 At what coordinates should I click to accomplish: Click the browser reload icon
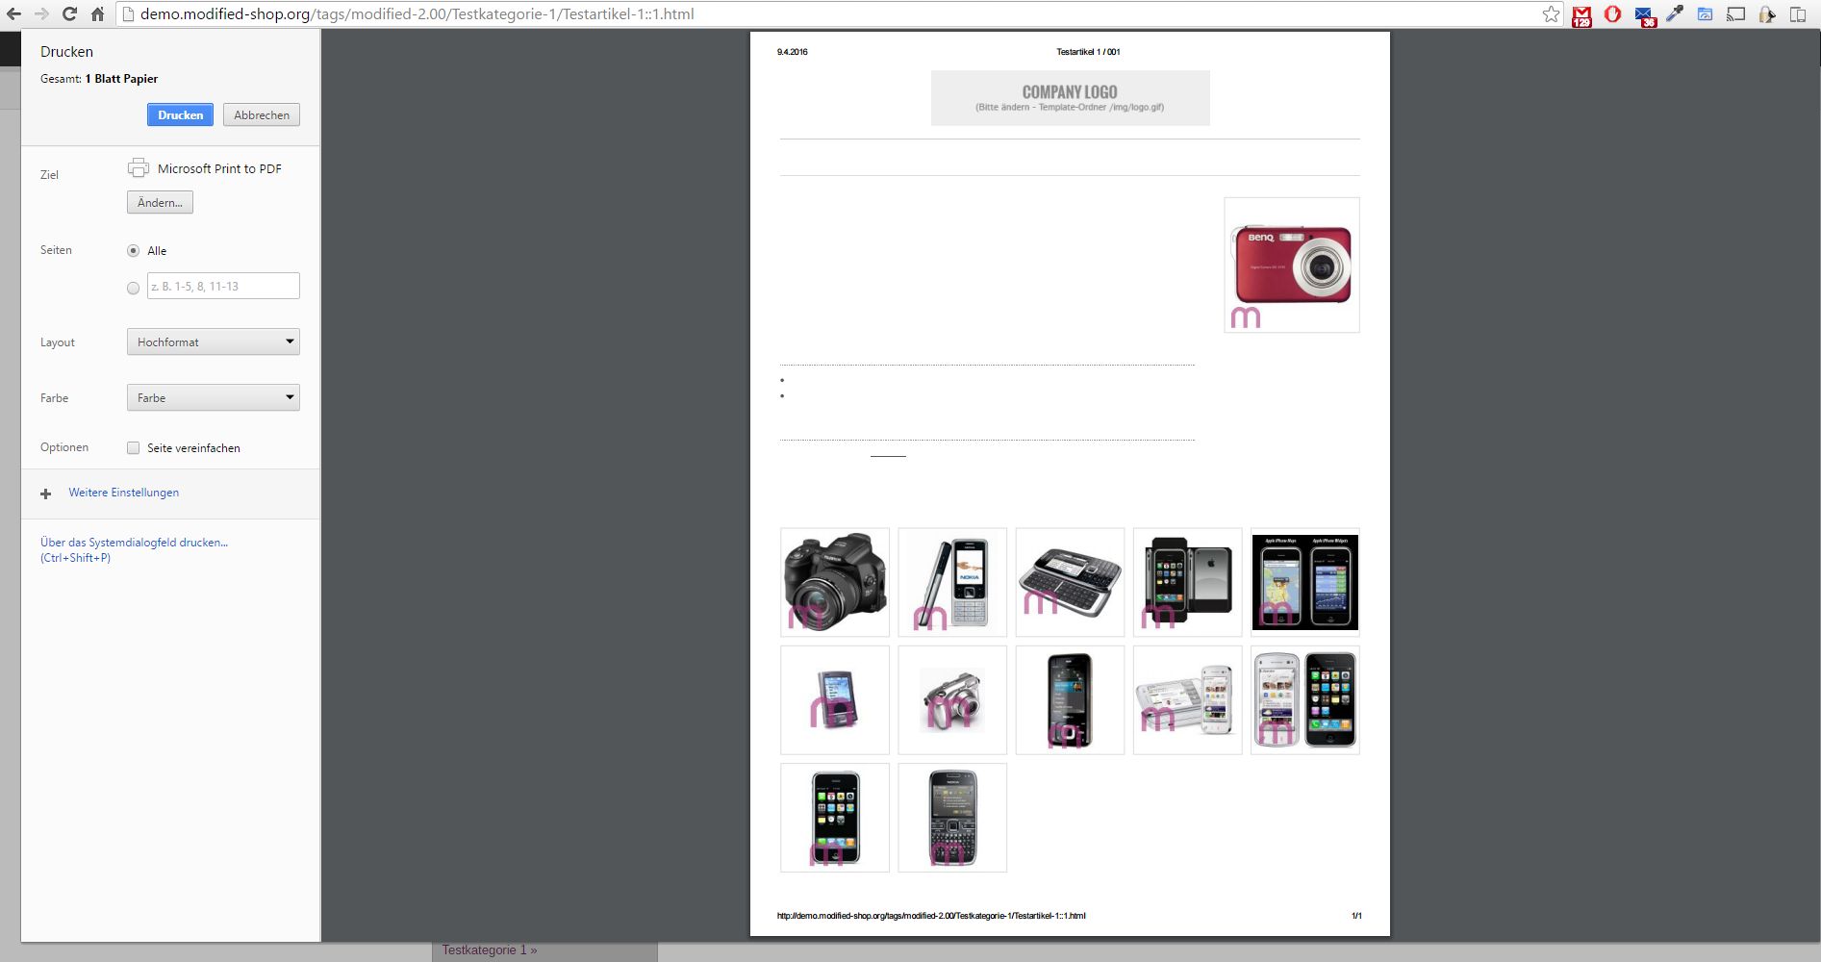(69, 14)
